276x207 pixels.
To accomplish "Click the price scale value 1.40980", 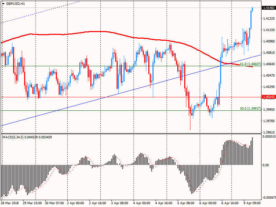I will point(269,41).
